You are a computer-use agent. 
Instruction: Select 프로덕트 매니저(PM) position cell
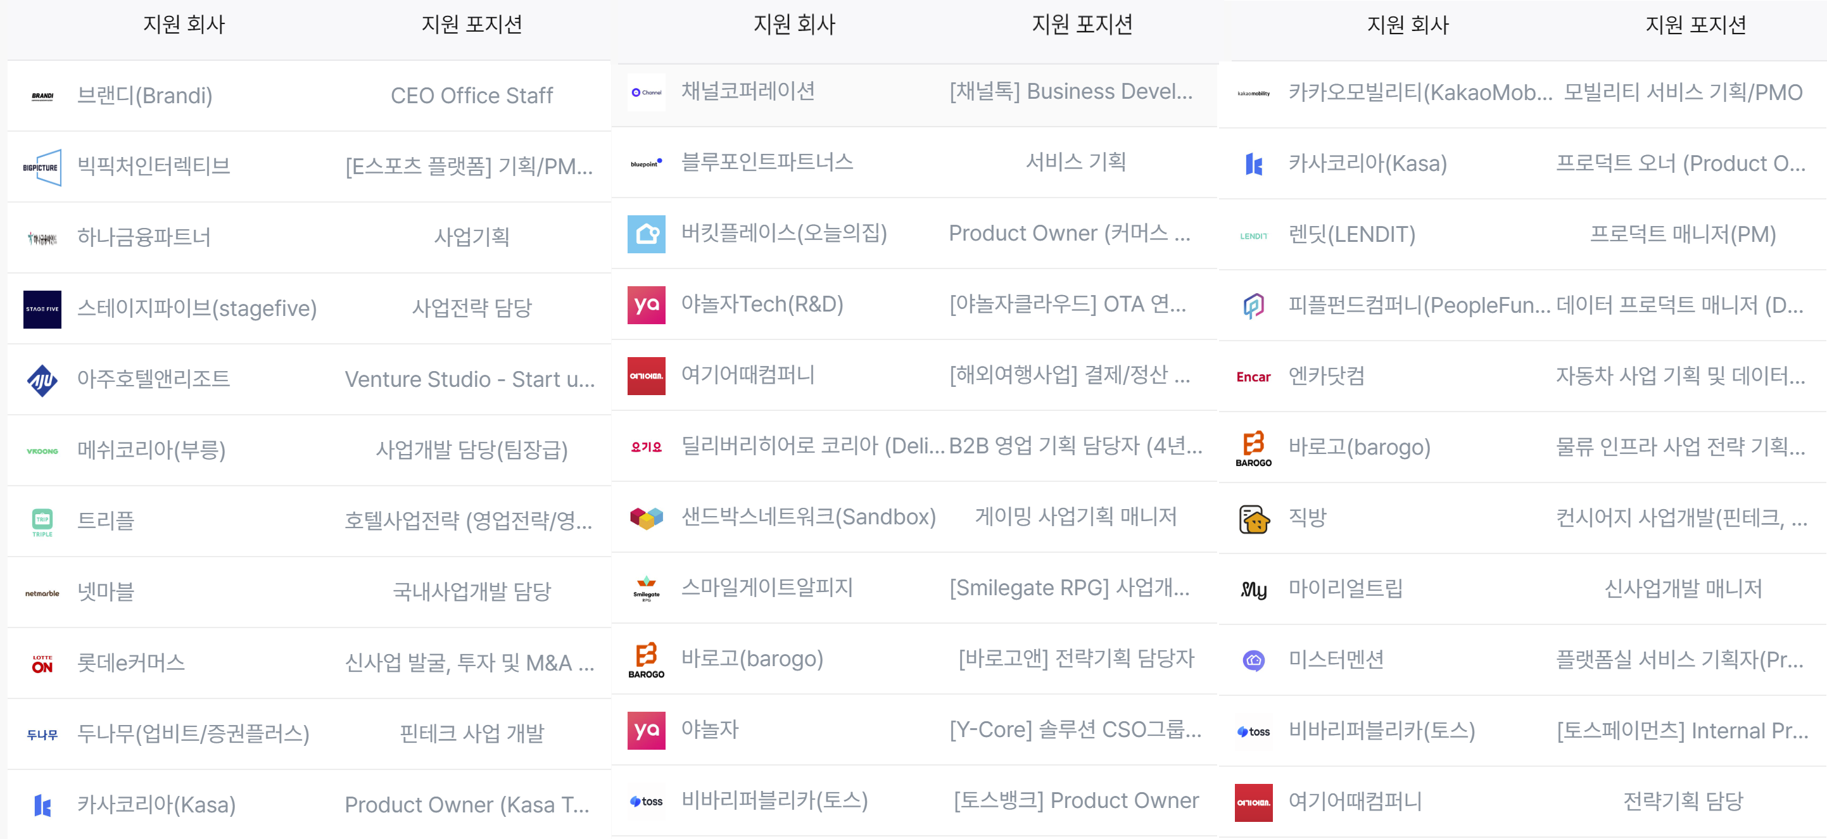tap(1683, 235)
